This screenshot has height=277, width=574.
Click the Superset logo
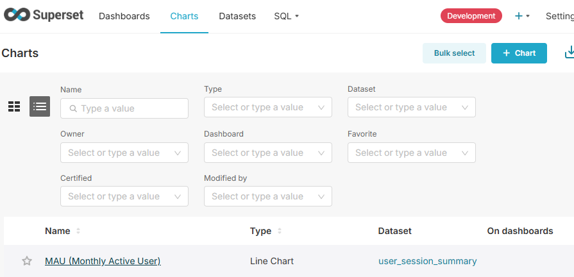point(44,15)
